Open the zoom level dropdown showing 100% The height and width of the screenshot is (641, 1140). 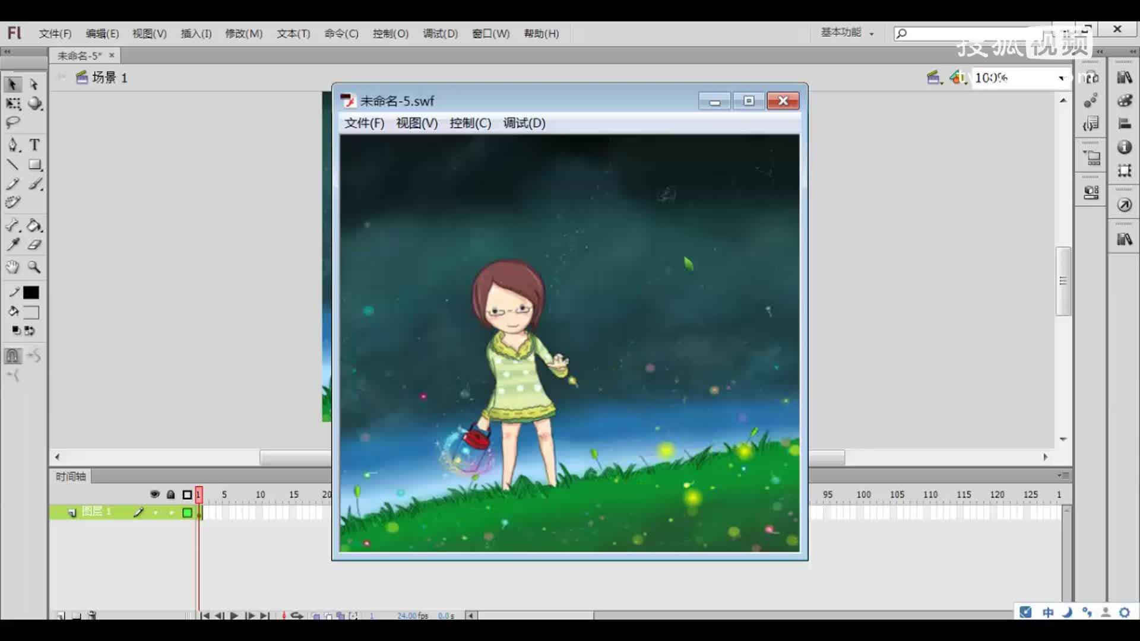(x=1062, y=78)
